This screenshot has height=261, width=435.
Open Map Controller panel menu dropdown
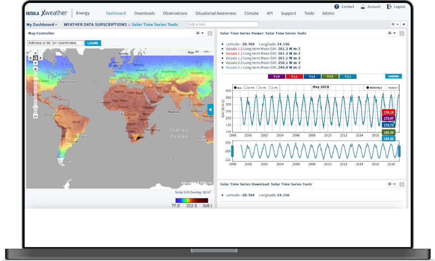tap(200, 33)
